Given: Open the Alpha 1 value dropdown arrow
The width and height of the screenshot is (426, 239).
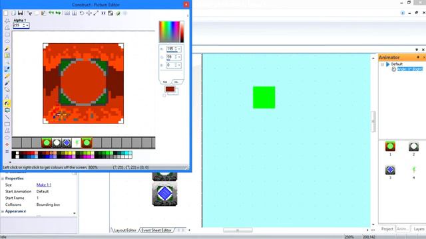Looking at the screenshot, I should (27, 25).
